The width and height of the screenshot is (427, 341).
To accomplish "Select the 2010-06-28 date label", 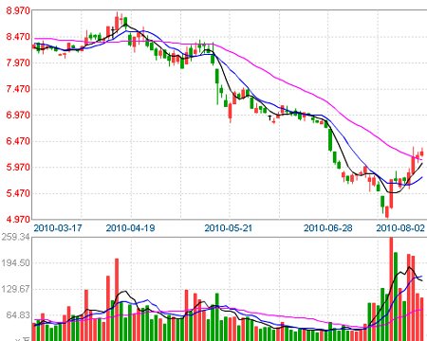I will 328,228.
